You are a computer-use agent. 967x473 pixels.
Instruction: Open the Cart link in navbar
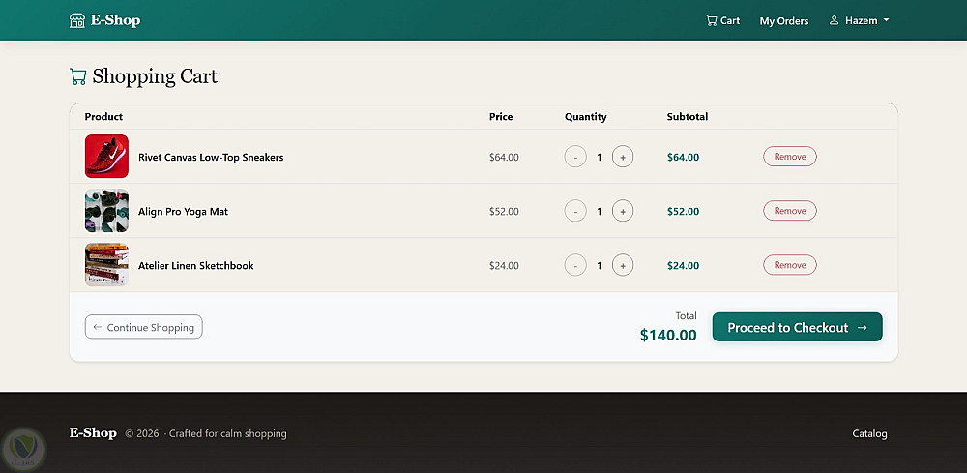(722, 20)
